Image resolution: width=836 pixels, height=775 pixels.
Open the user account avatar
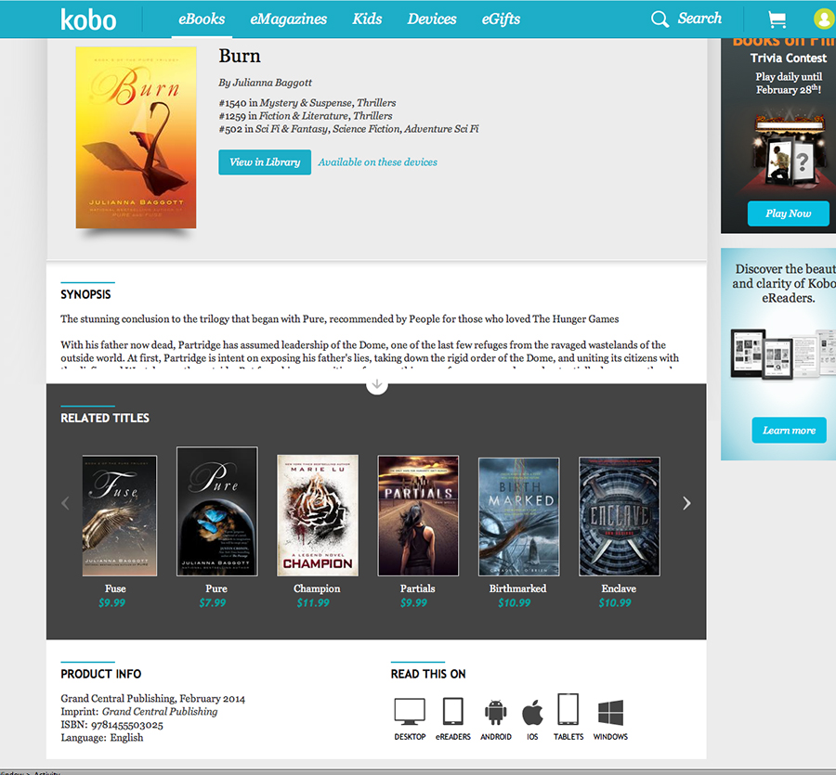tap(824, 19)
